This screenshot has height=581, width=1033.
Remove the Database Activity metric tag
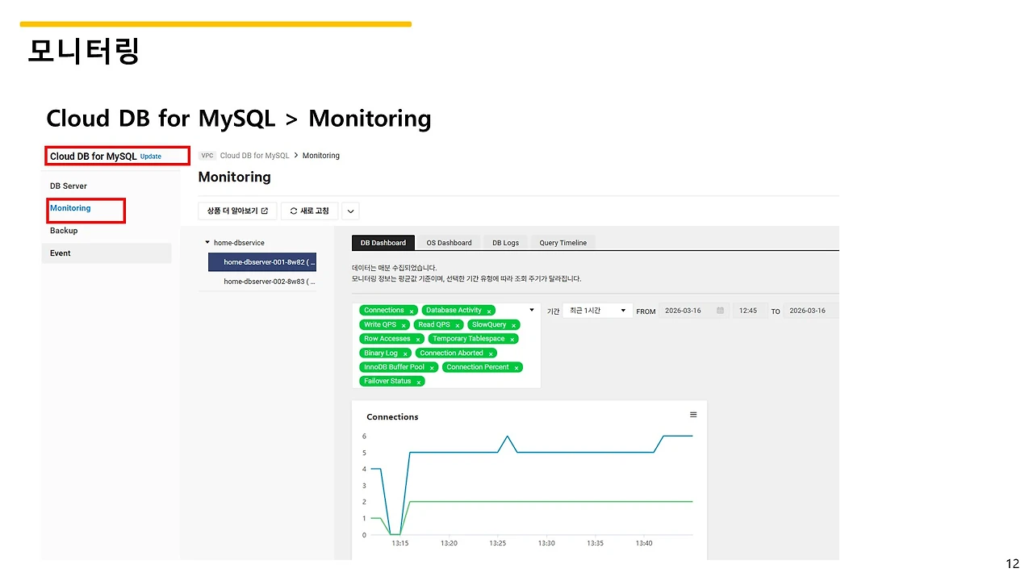tap(489, 311)
